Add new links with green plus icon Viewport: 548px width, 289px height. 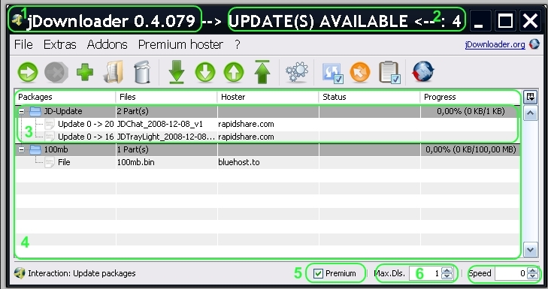[x=85, y=72]
